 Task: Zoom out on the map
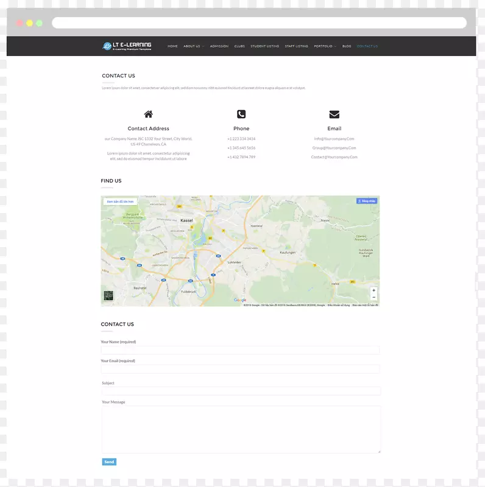[373, 297]
